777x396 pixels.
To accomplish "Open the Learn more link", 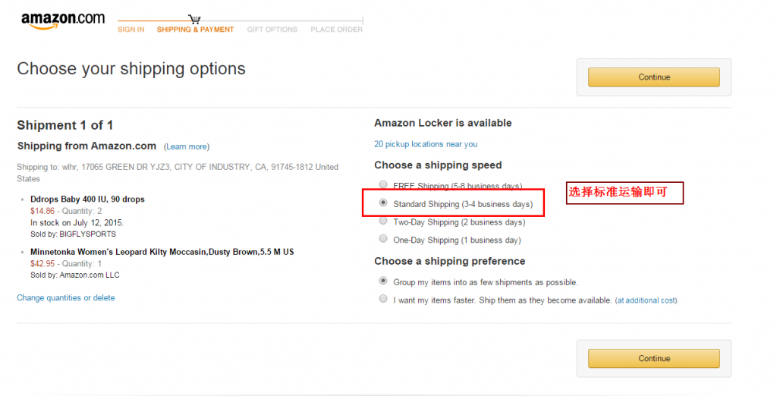I will coord(187,146).
